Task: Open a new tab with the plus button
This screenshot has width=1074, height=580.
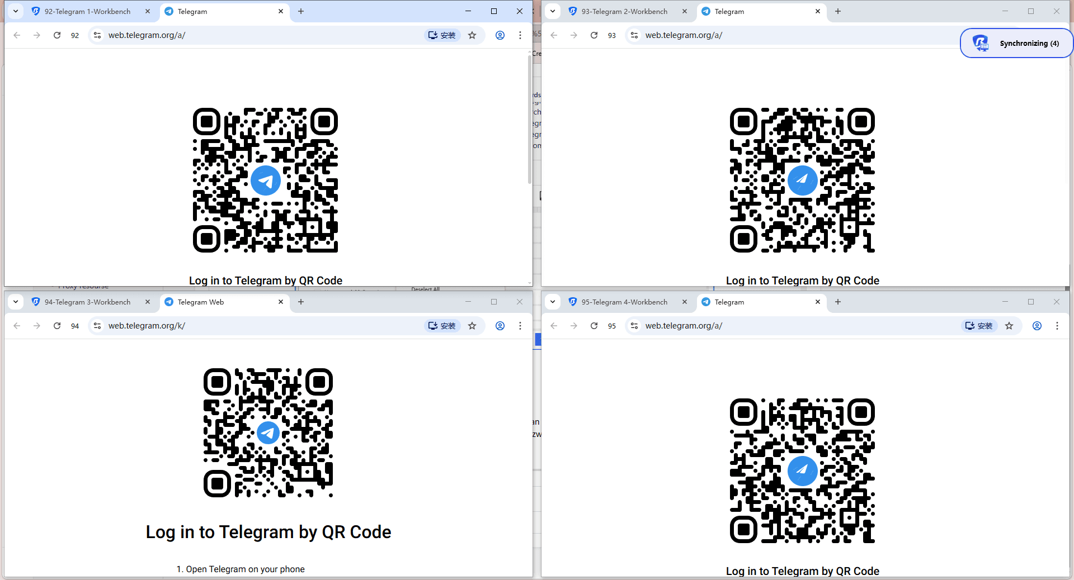Action: coord(300,11)
